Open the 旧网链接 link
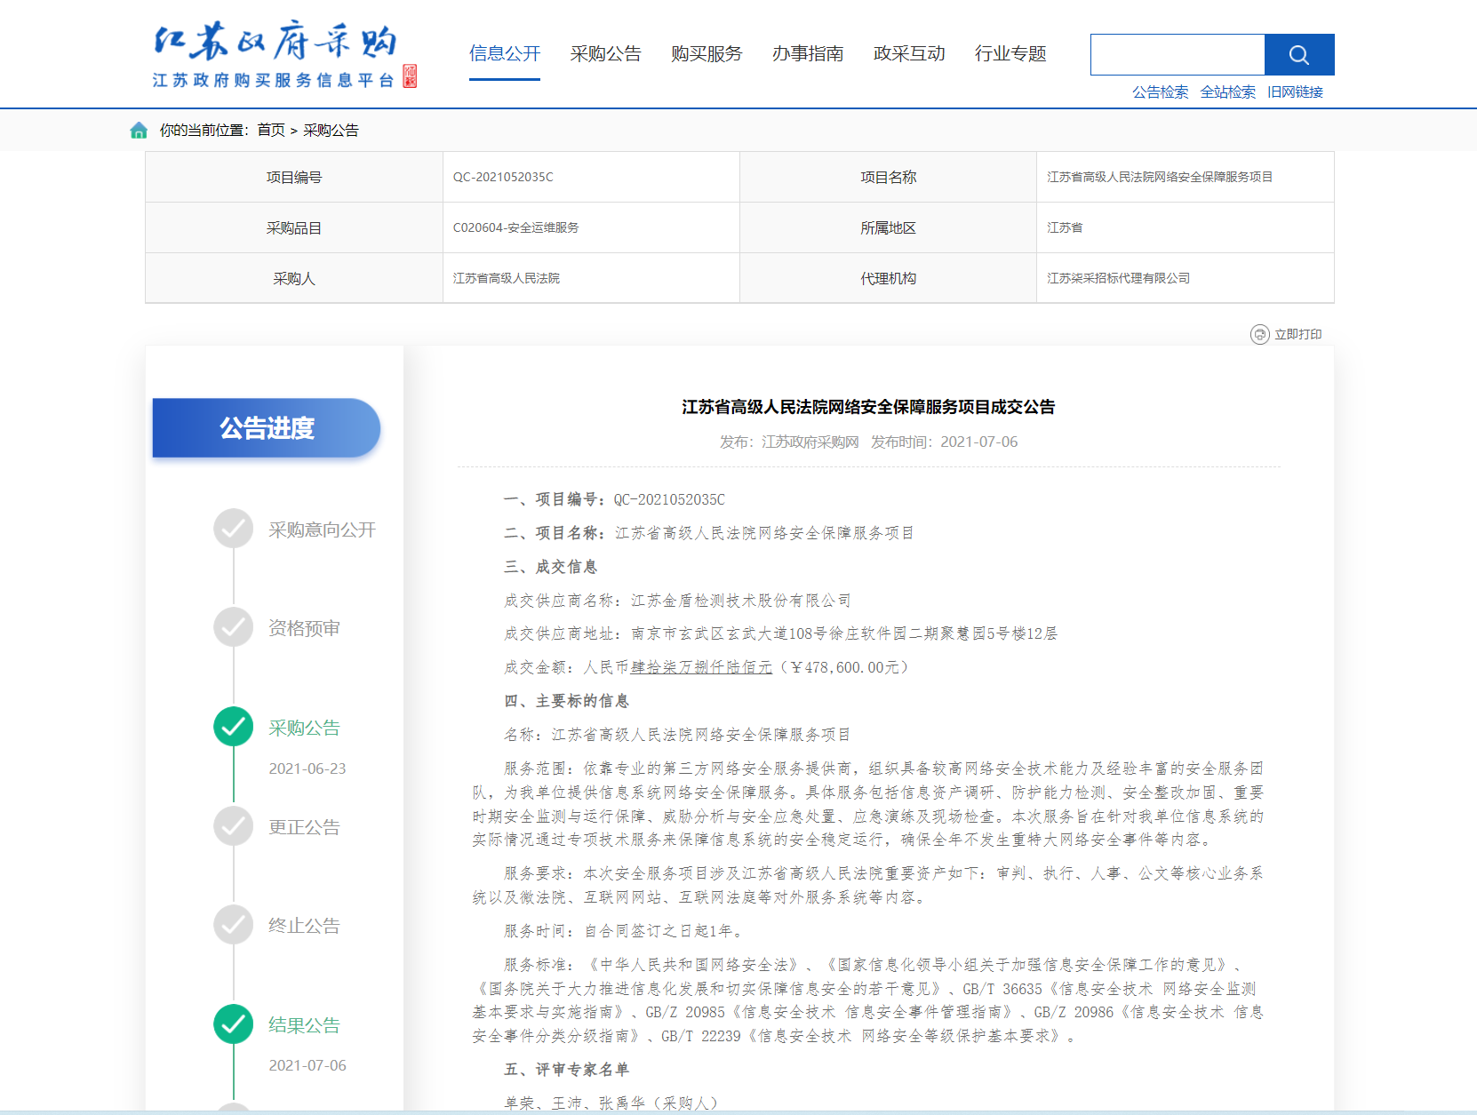 [1295, 92]
